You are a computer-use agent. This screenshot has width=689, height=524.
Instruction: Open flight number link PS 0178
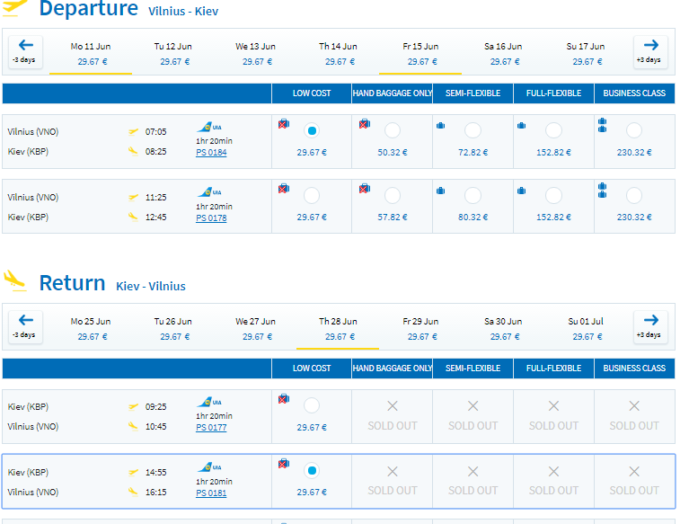pos(211,218)
